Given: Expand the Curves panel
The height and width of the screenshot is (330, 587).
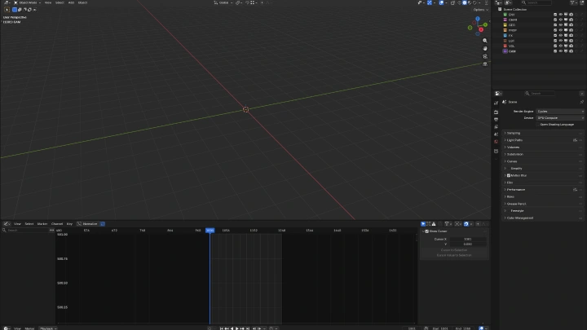Looking at the screenshot, I should click(543, 161).
